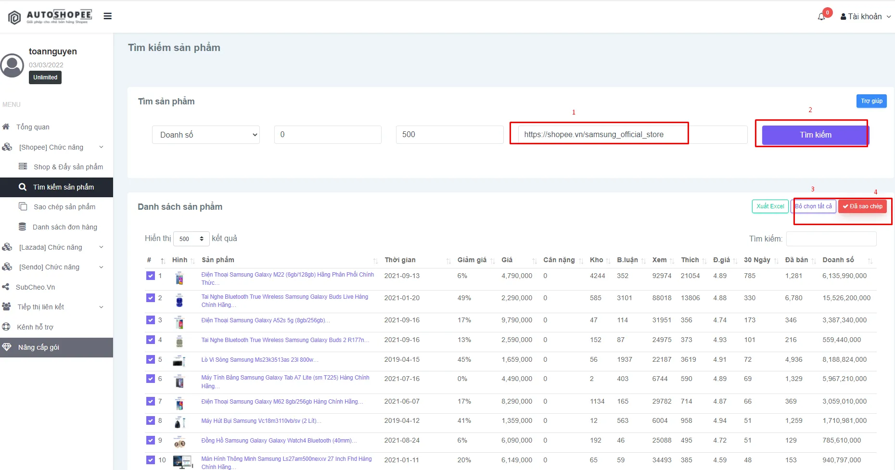Toggle the hamburger menu icon

(x=108, y=16)
